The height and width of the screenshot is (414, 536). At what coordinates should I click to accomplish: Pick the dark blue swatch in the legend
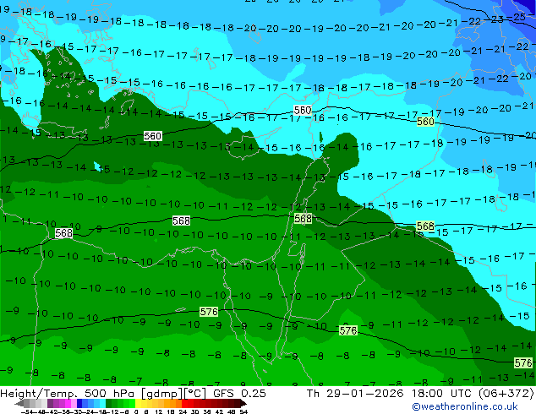point(79,403)
